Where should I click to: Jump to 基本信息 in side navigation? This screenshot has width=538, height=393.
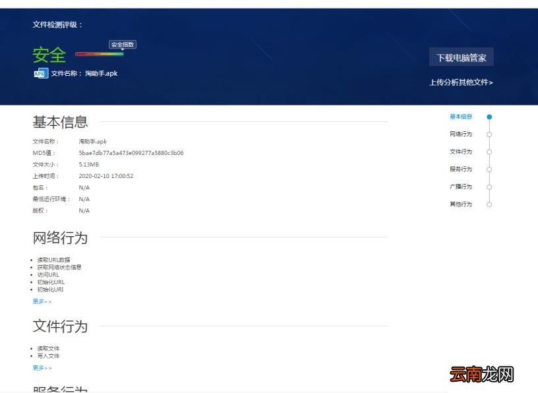[461, 117]
